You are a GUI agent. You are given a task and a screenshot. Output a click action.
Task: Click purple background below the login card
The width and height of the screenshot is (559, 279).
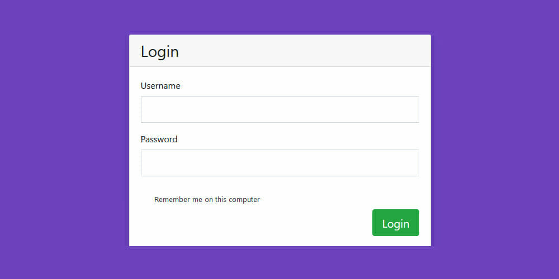coord(279,263)
